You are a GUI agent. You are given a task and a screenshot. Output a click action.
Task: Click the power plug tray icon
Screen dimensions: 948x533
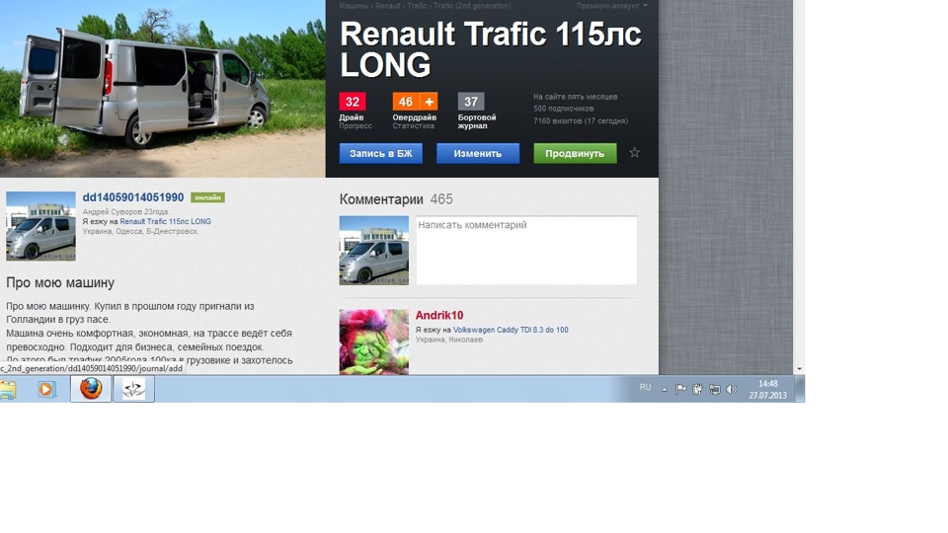coord(698,389)
